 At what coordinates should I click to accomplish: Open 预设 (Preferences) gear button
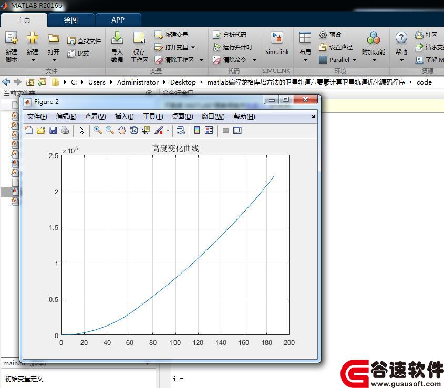(330, 35)
